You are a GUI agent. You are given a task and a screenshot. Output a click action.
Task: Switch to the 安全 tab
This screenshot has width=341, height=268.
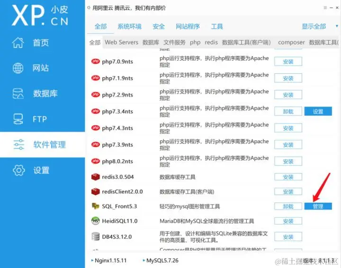coord(159,27)
